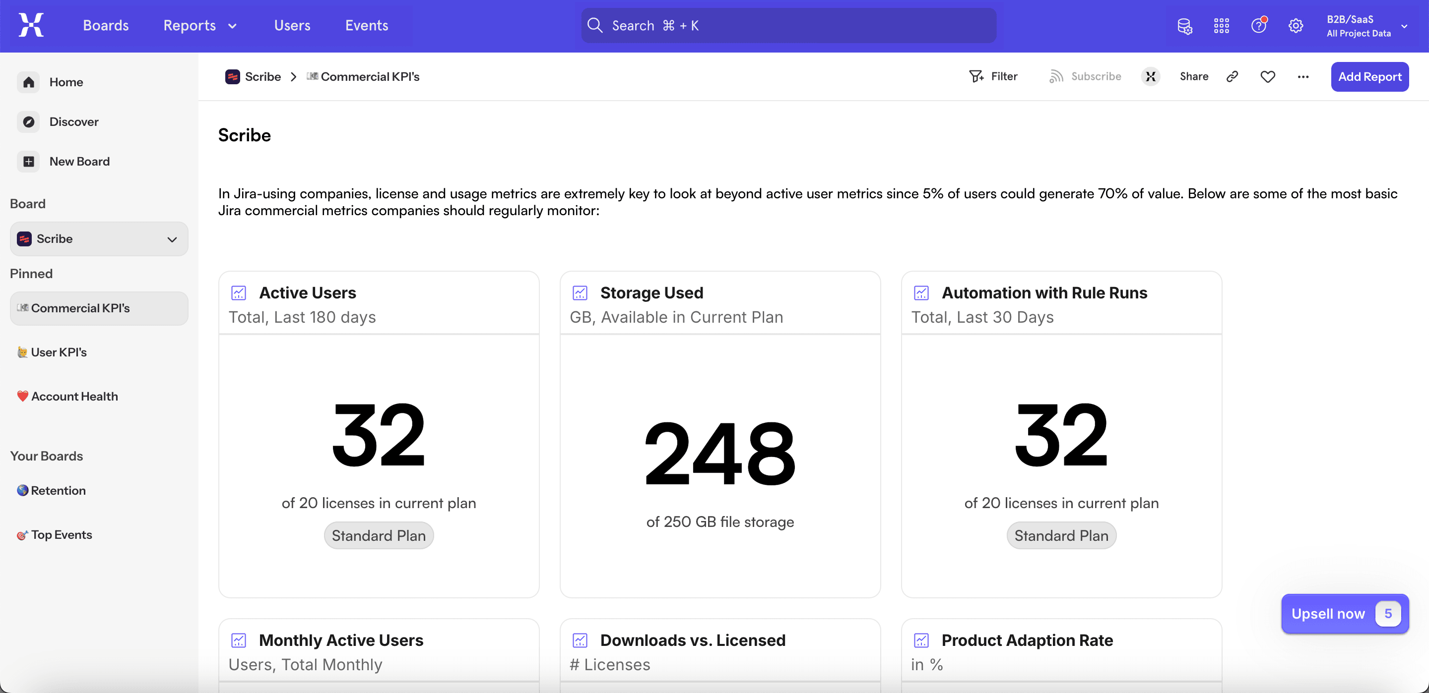Open the Top Events board
Screen dimensions: 1429x693
coord(55,535)
